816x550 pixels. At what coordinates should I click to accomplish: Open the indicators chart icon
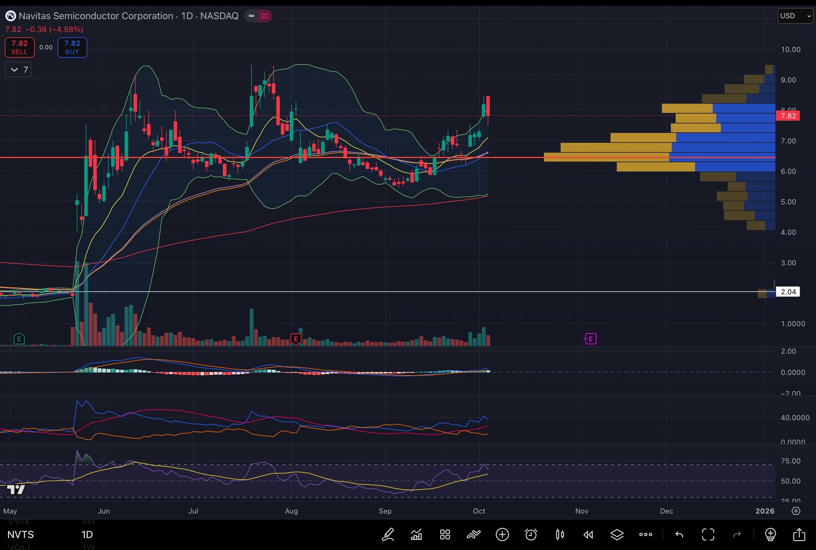pyautogui.click(x=416, y=534)
